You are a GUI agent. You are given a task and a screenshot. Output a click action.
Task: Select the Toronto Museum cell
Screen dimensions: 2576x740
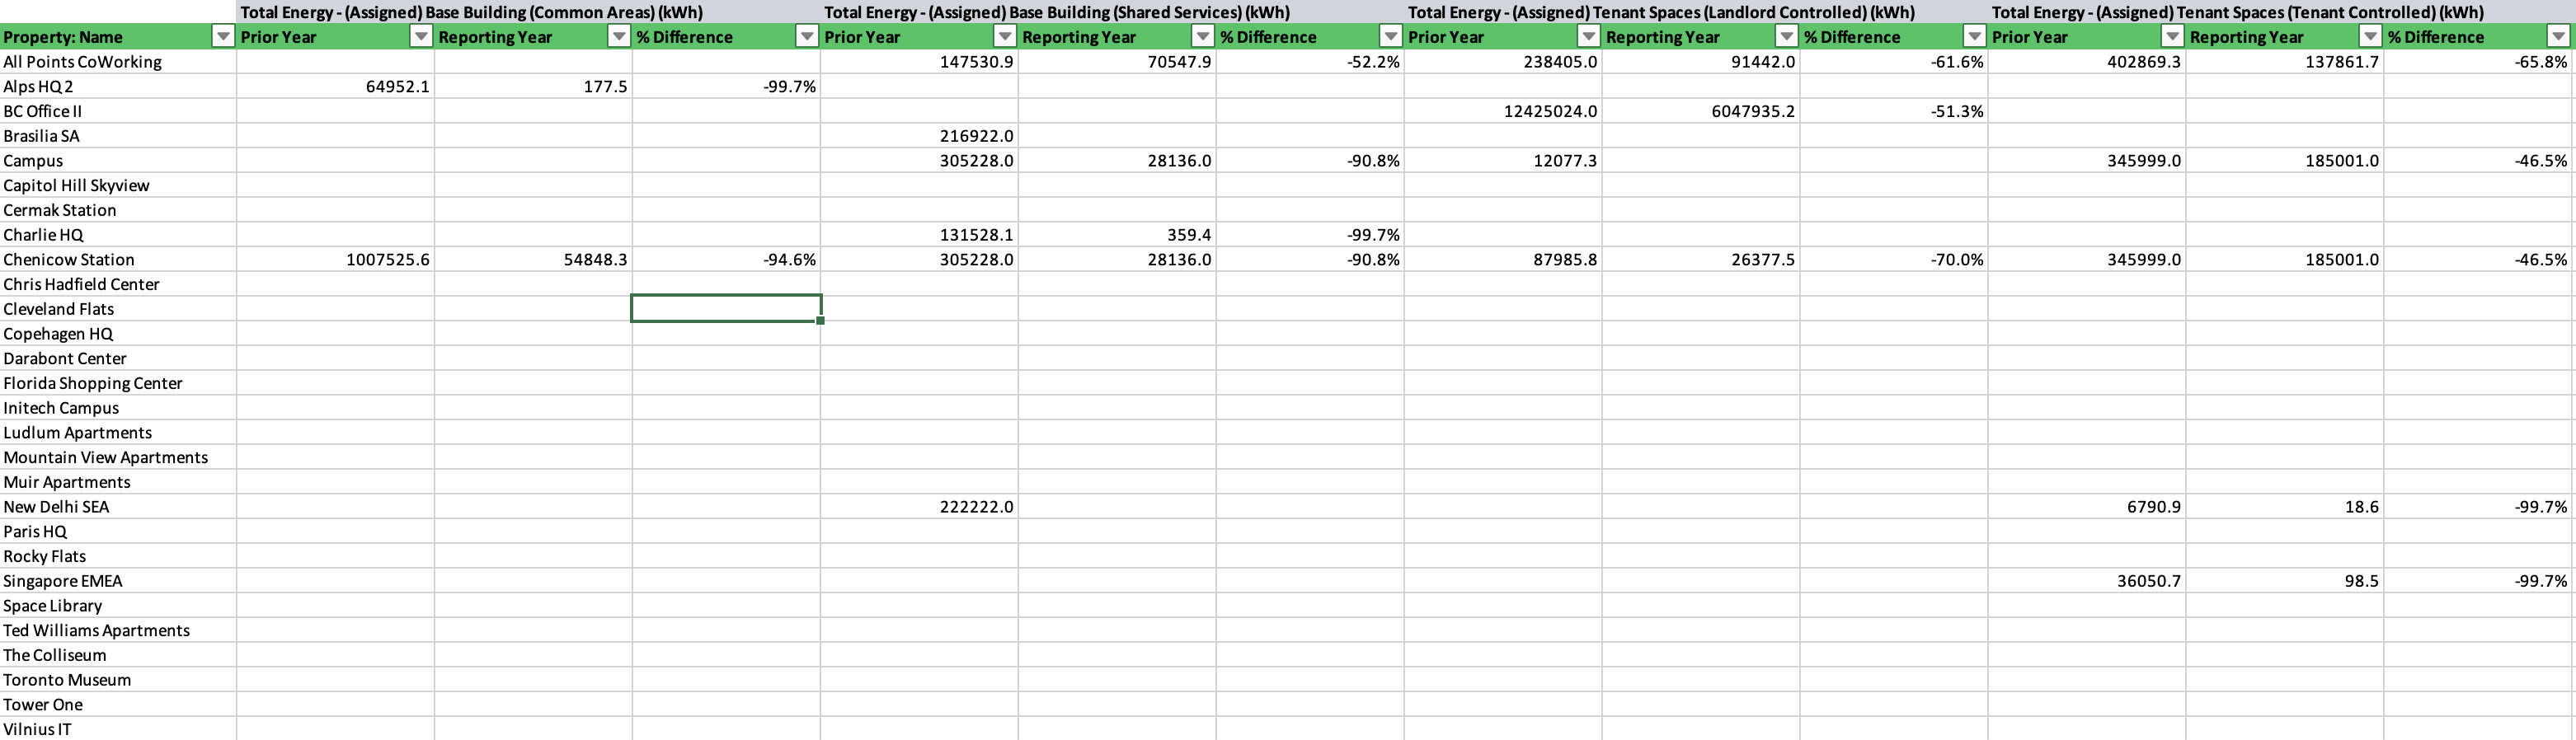(x=118, y=680)
